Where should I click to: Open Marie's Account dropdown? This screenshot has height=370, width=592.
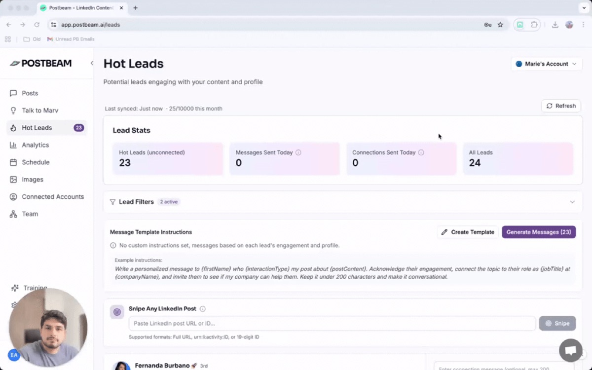point(546,64)
